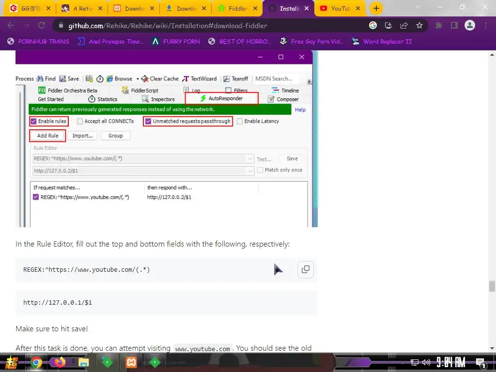
Task: Show hidden tray icons chevron
Action: pyautogui.click(x=403, y=362)
